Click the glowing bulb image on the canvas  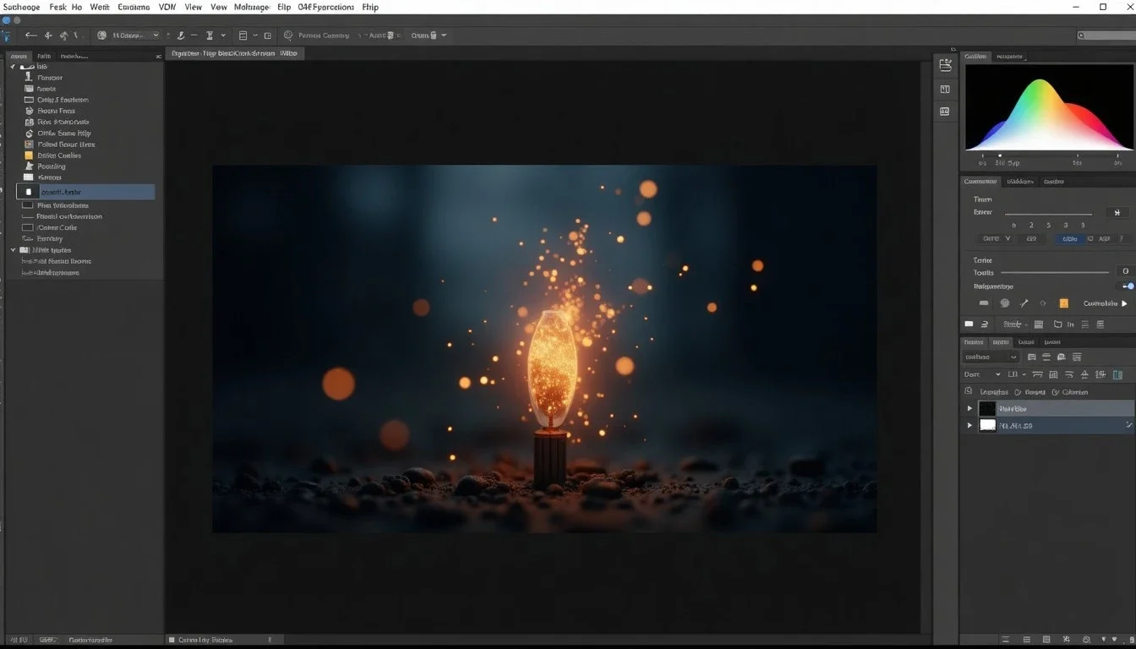543,348
